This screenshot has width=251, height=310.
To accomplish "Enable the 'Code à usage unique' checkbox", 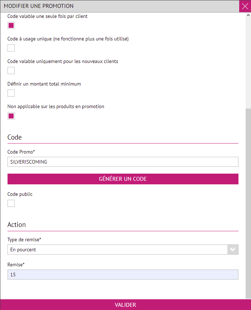I will point(11,48).
